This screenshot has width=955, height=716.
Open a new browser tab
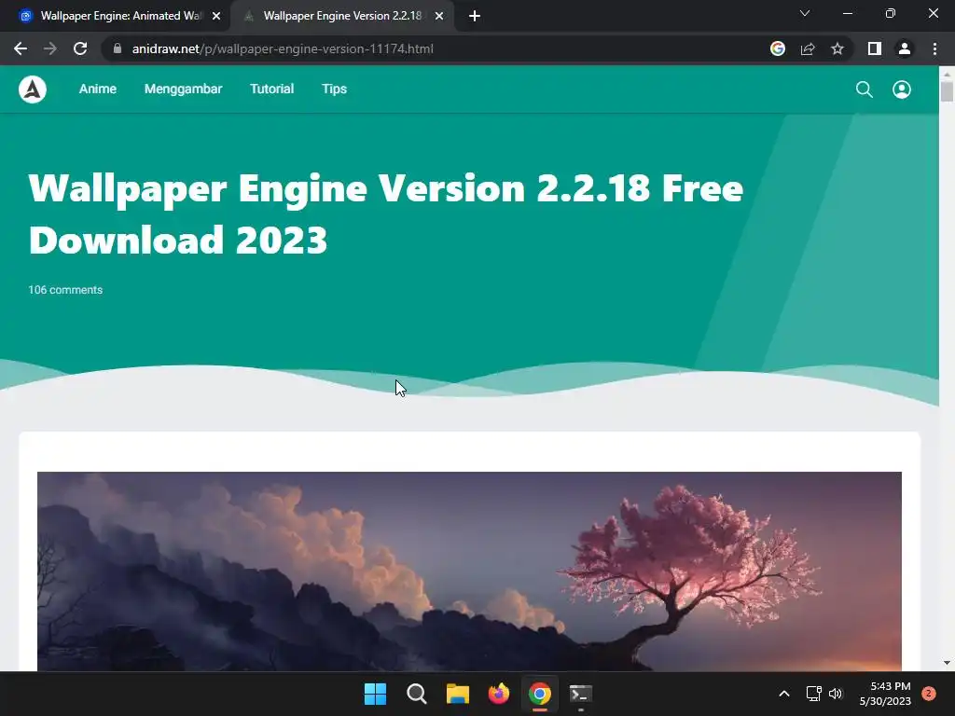point(475,16)
